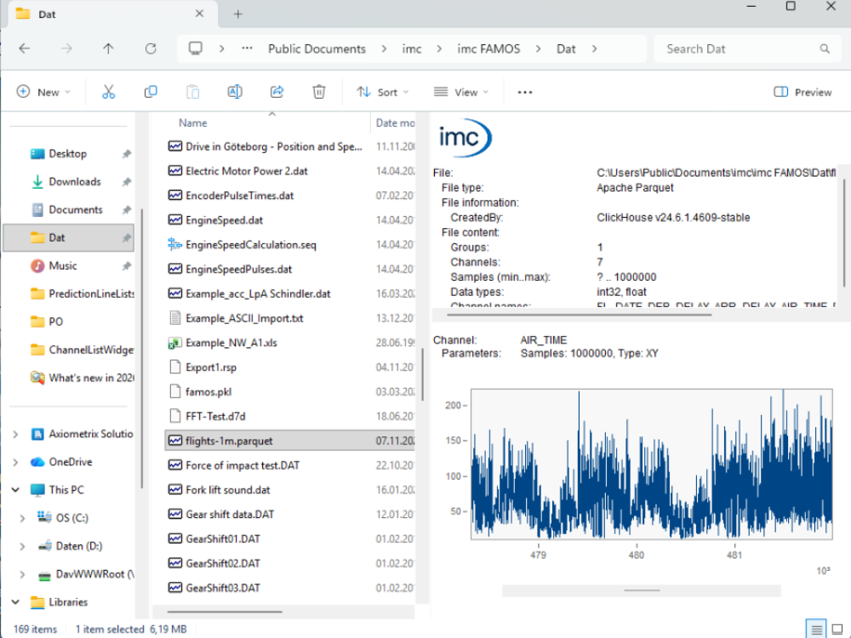Toggle the Preview pane button
This screenshot has width=851, height=638.
point(802,92)
